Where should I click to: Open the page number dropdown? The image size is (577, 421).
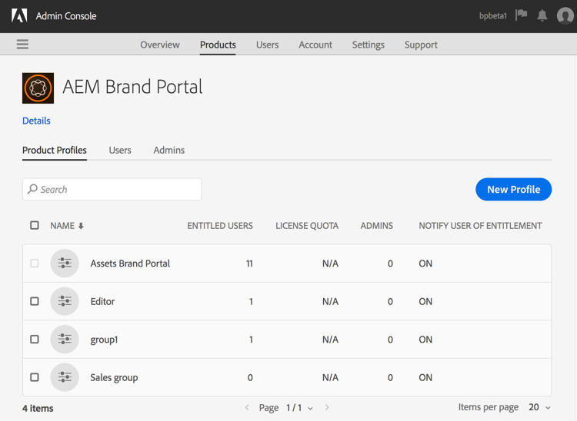299,408
